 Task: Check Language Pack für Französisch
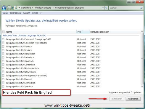pyautogui.click(x=3, y=54)
